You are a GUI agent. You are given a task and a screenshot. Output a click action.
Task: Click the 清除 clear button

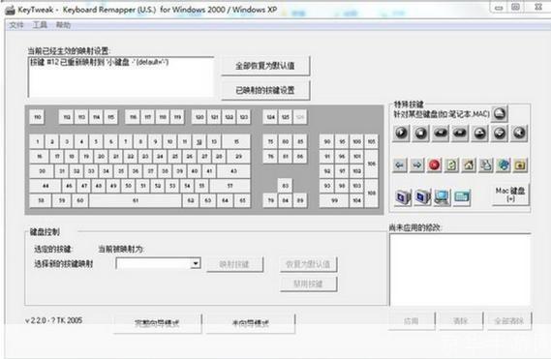point(460,320)
